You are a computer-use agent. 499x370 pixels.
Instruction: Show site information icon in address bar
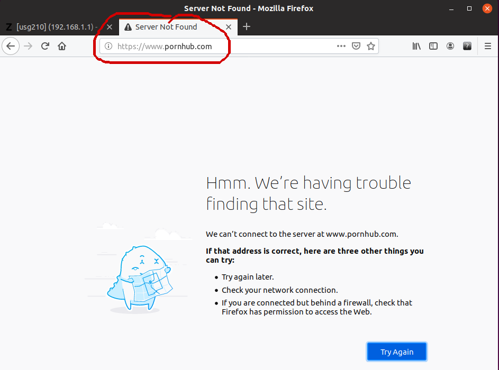pyautogui.click(x=108, y=46)
